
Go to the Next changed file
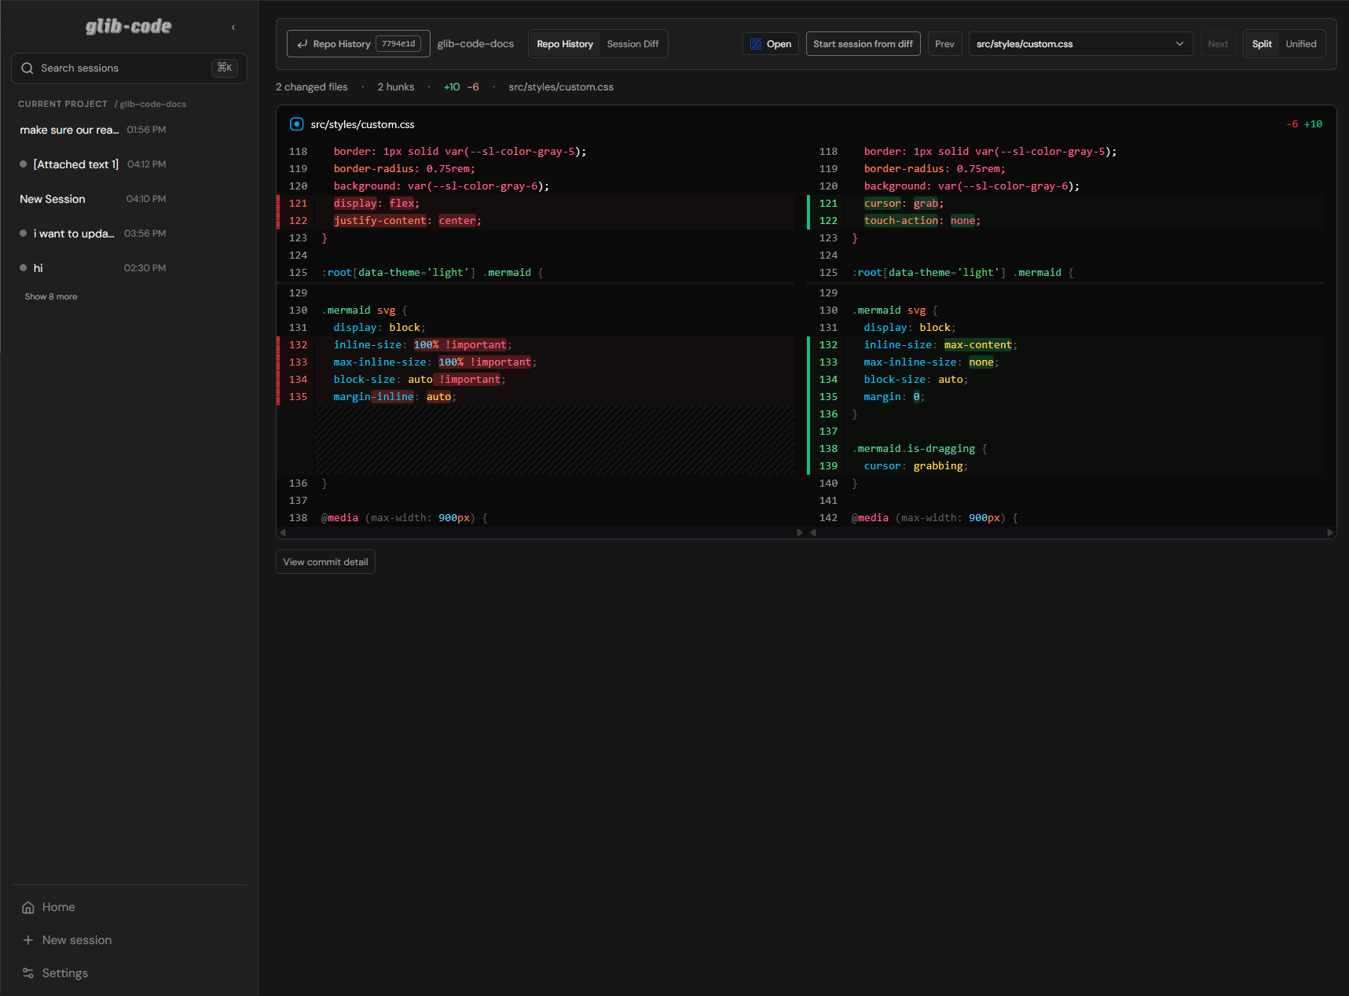1218,44
